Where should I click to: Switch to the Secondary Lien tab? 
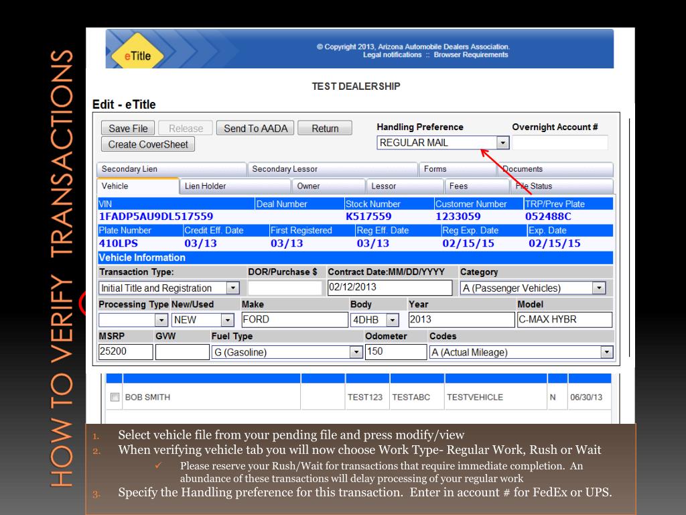[171, 170]
